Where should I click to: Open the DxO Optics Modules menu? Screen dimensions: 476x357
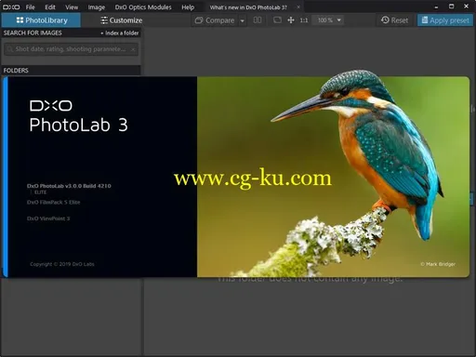coord(143,7)
